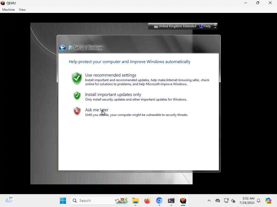Click the keyboard icon in language bar

point(156,27)
